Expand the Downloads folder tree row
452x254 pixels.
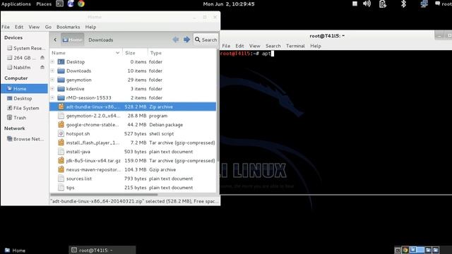tap(52, 71)
